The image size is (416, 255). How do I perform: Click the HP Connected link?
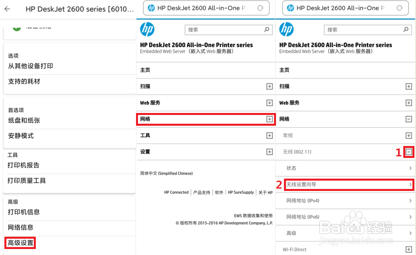tap(176, 193)
